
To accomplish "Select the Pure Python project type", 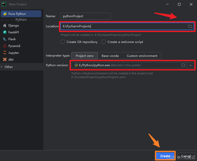I will click(21, 14).
